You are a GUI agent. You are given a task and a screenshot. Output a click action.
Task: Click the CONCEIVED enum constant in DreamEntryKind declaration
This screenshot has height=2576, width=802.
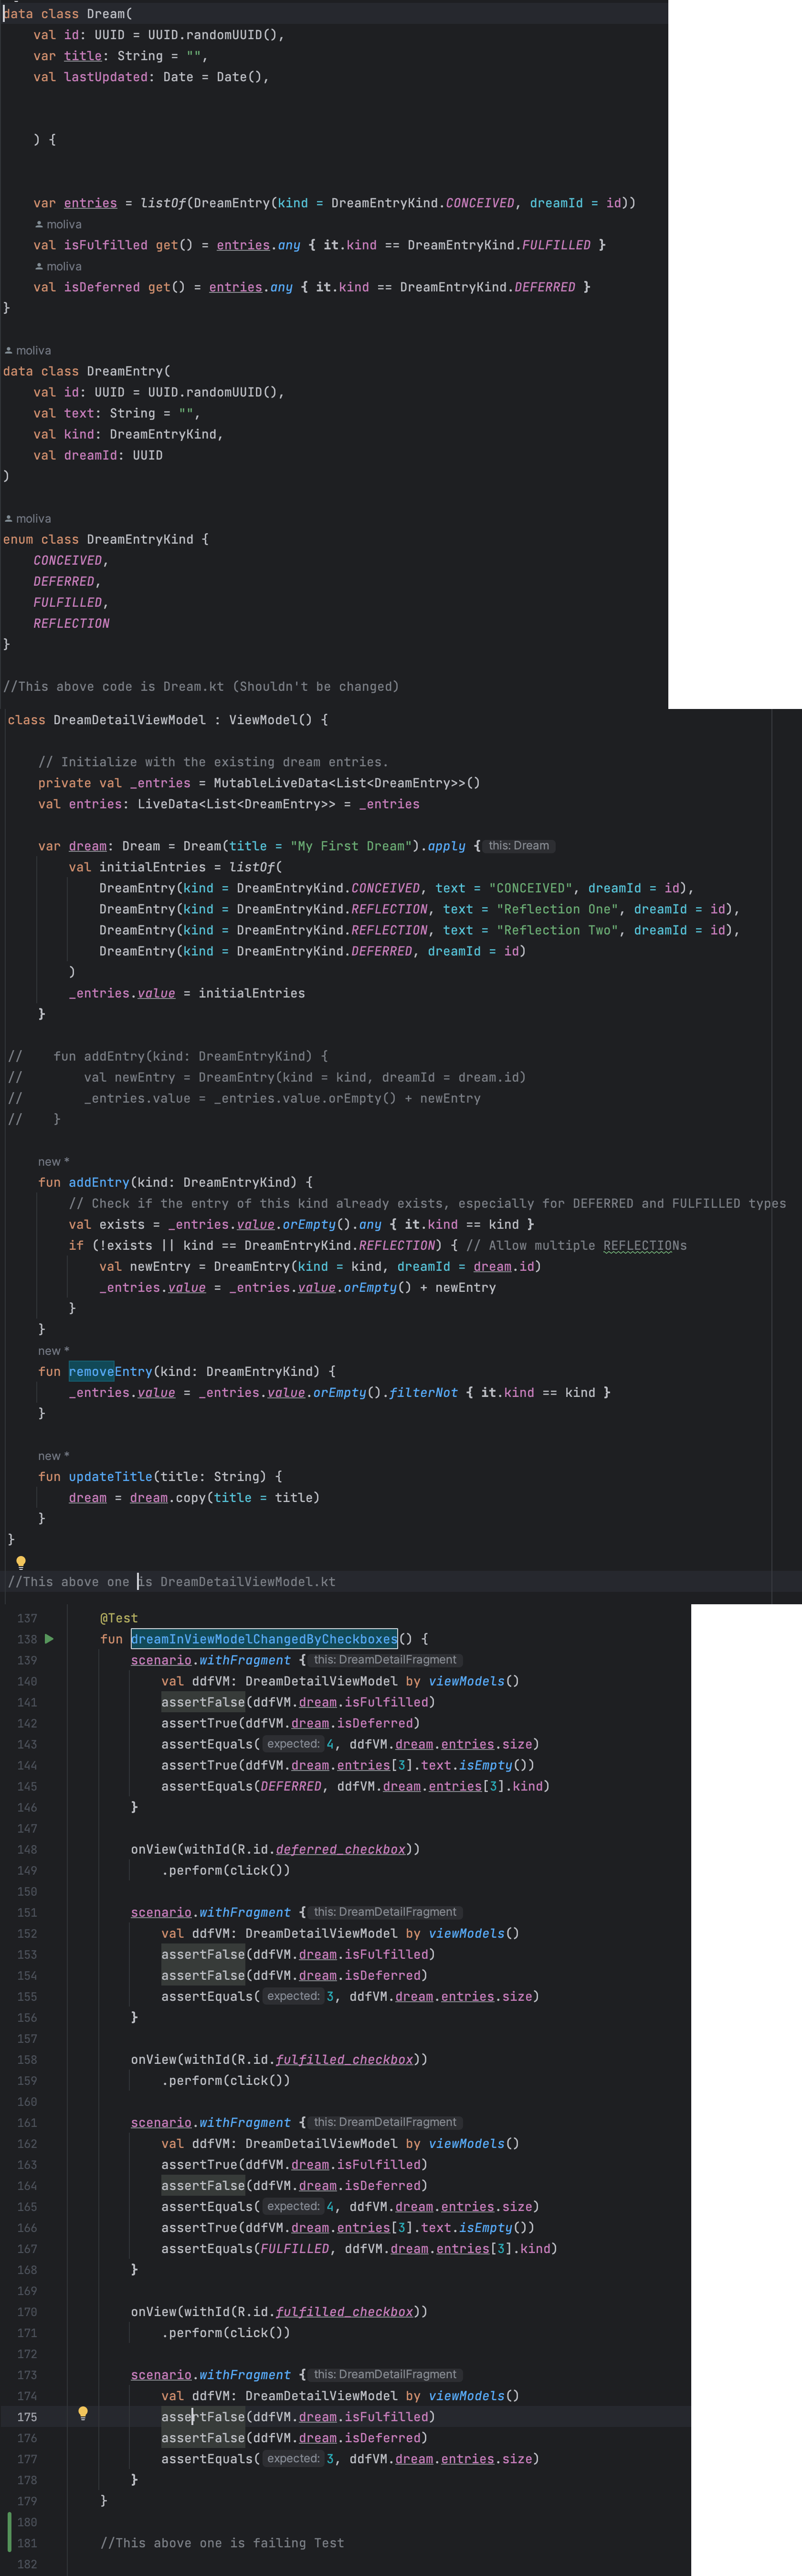(68, 560)
